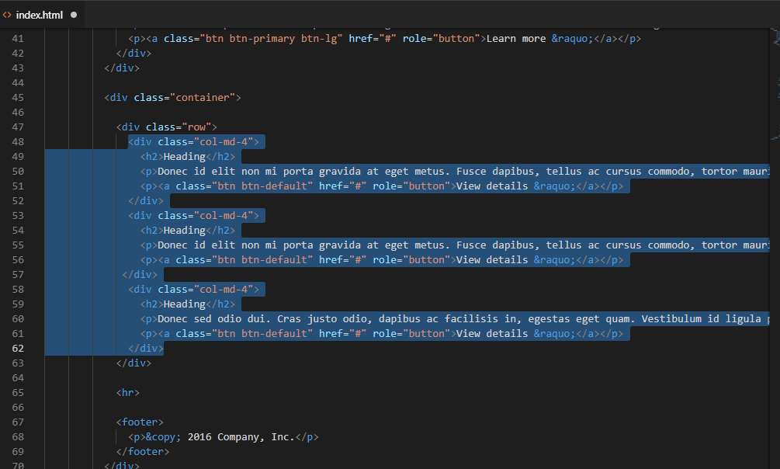Select the index.html tab

39,14
